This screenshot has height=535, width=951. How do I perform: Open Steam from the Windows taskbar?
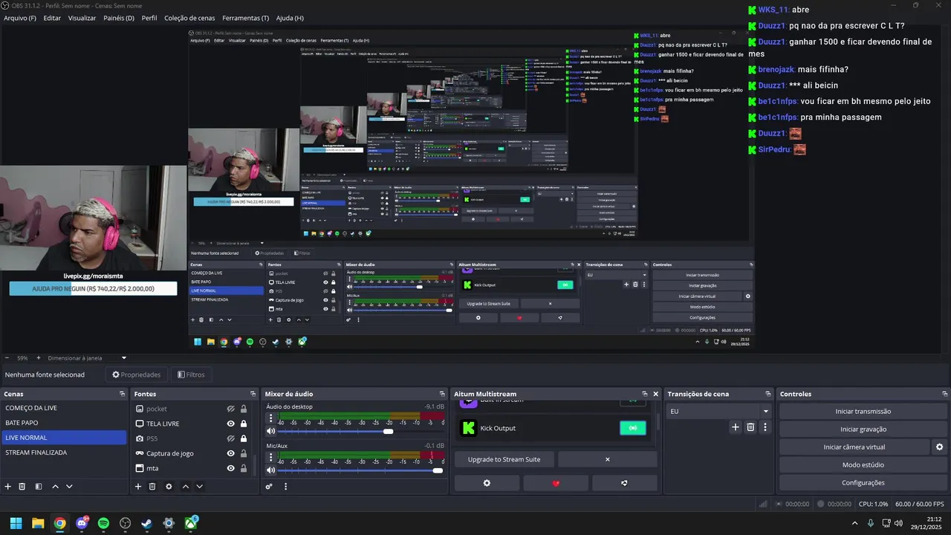click(x=147, y=524)
